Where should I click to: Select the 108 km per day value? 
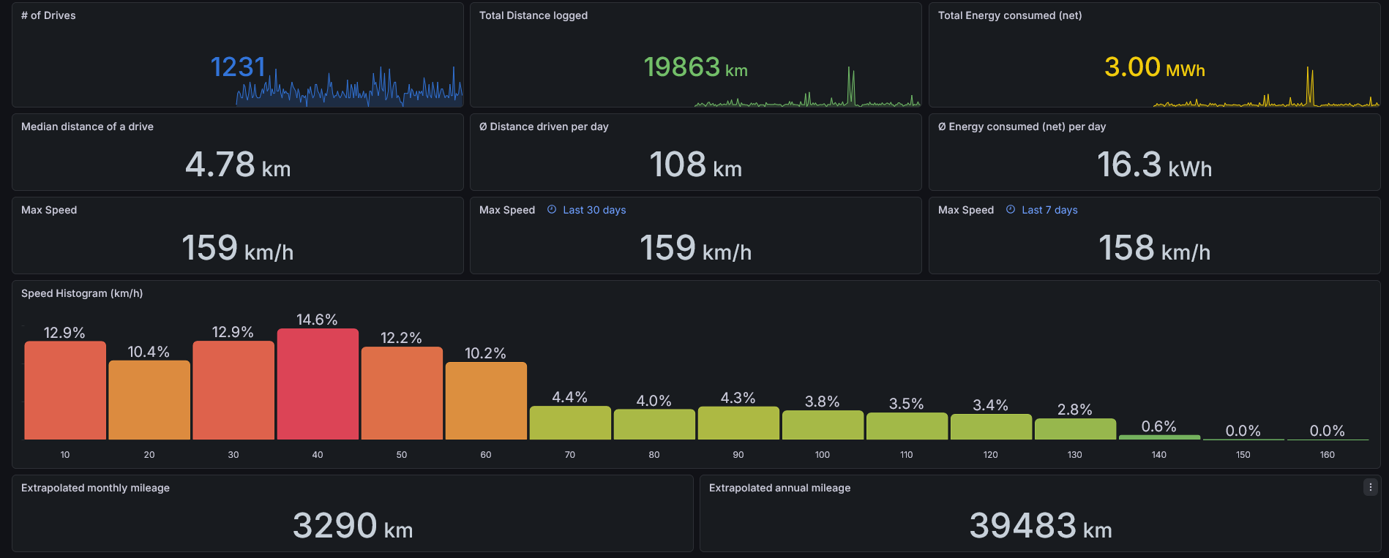pos(696,165)
